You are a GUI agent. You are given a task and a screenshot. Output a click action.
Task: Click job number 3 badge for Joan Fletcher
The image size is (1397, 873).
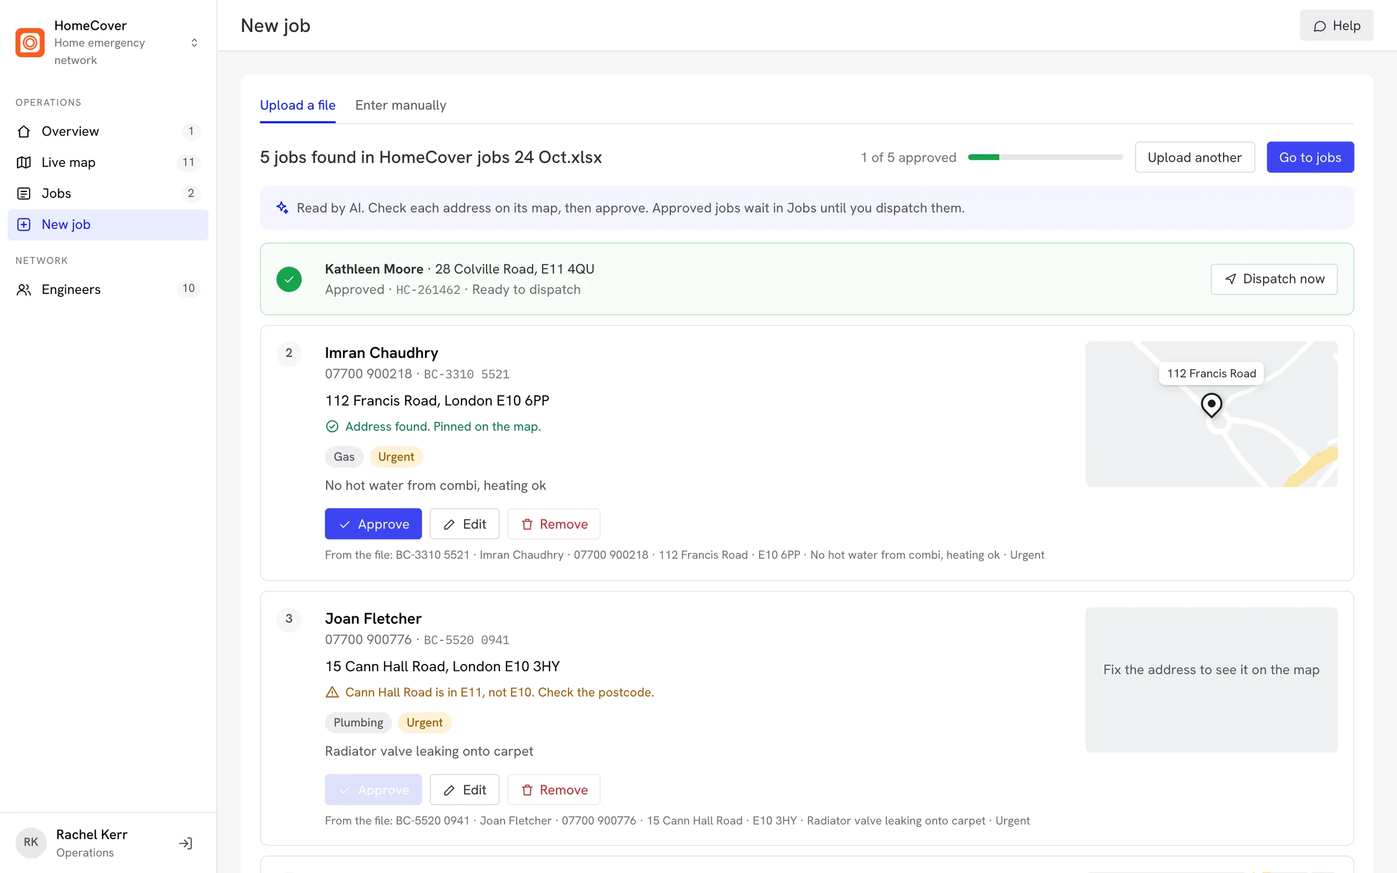pyautogui.click(x=289, y=619)
